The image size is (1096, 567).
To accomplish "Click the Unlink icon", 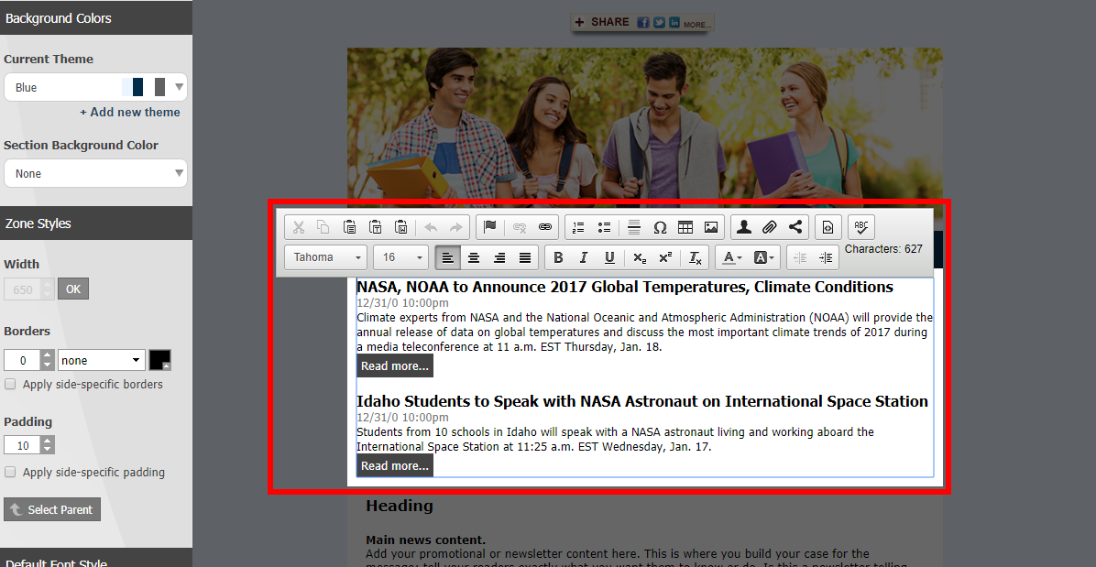I will pyautogui.click(x=520, y=227).
